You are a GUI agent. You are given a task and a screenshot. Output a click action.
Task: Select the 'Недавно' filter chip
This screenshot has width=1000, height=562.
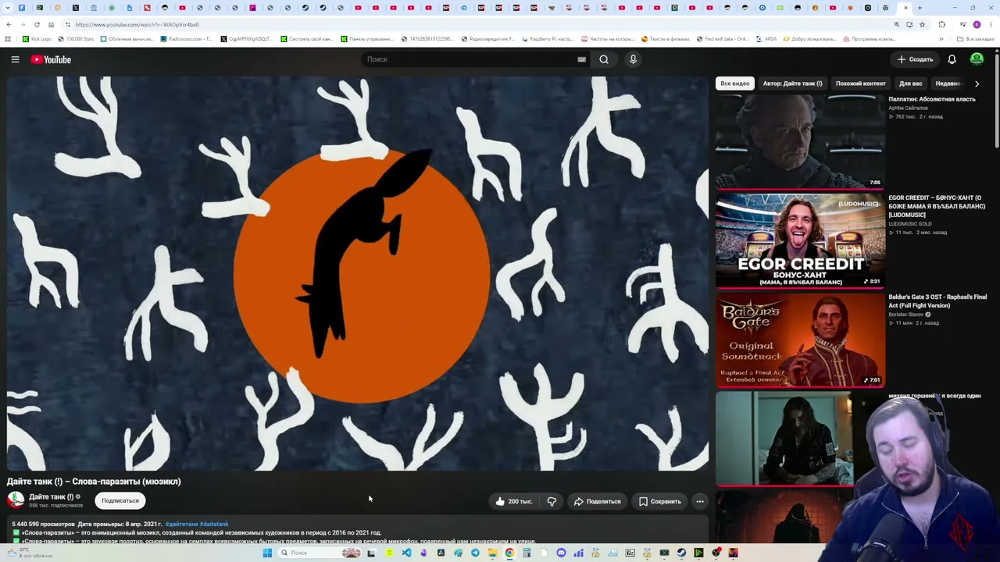[948, 84]
